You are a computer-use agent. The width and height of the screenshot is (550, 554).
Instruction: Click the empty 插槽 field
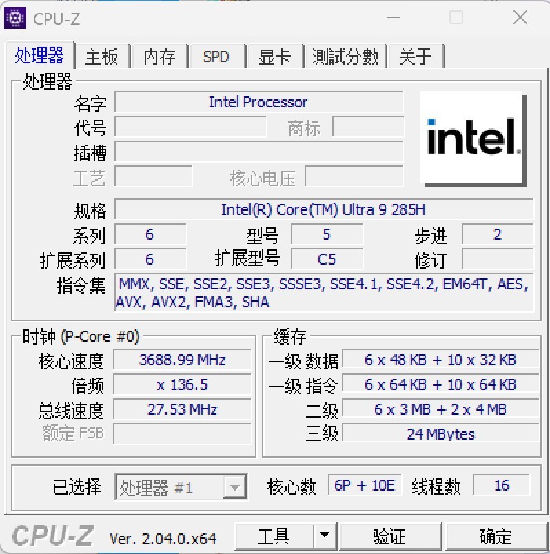pyautogui.click(x=258, y=152)
